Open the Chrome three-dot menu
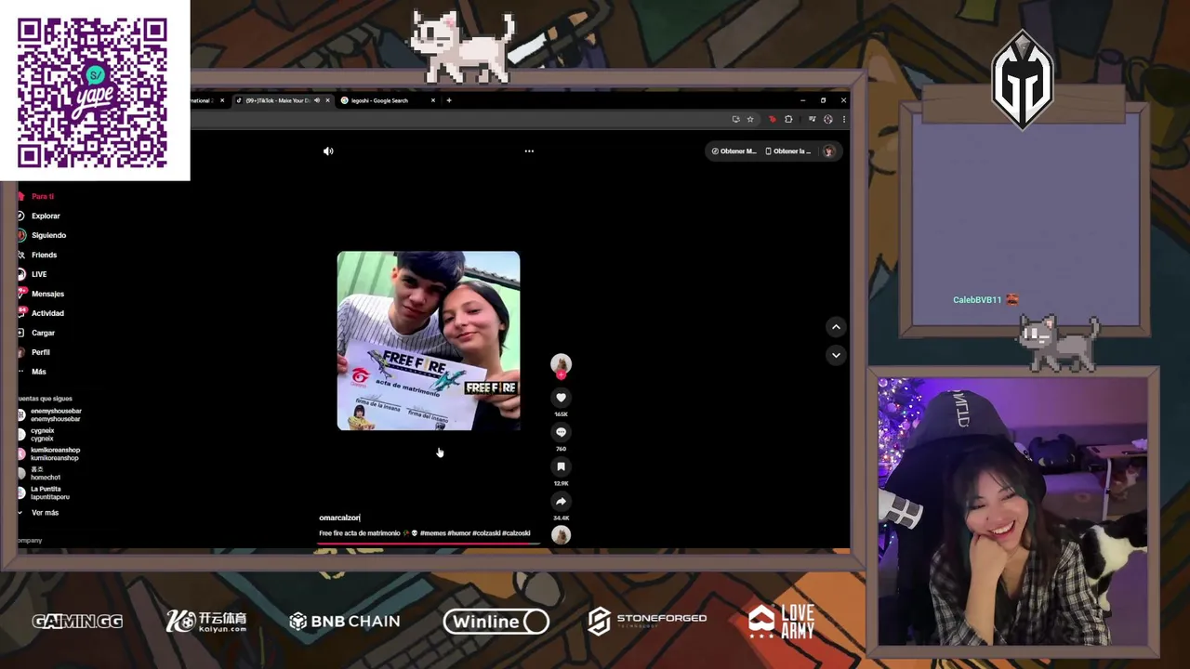 (x=843, y=119)
